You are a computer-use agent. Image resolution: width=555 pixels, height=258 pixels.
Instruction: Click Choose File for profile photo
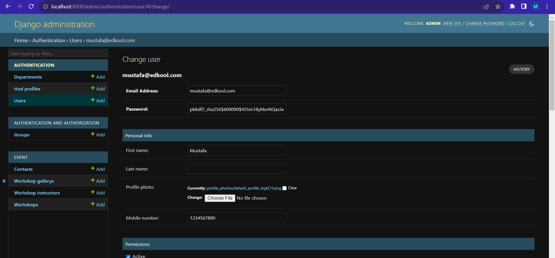(220, 198)
